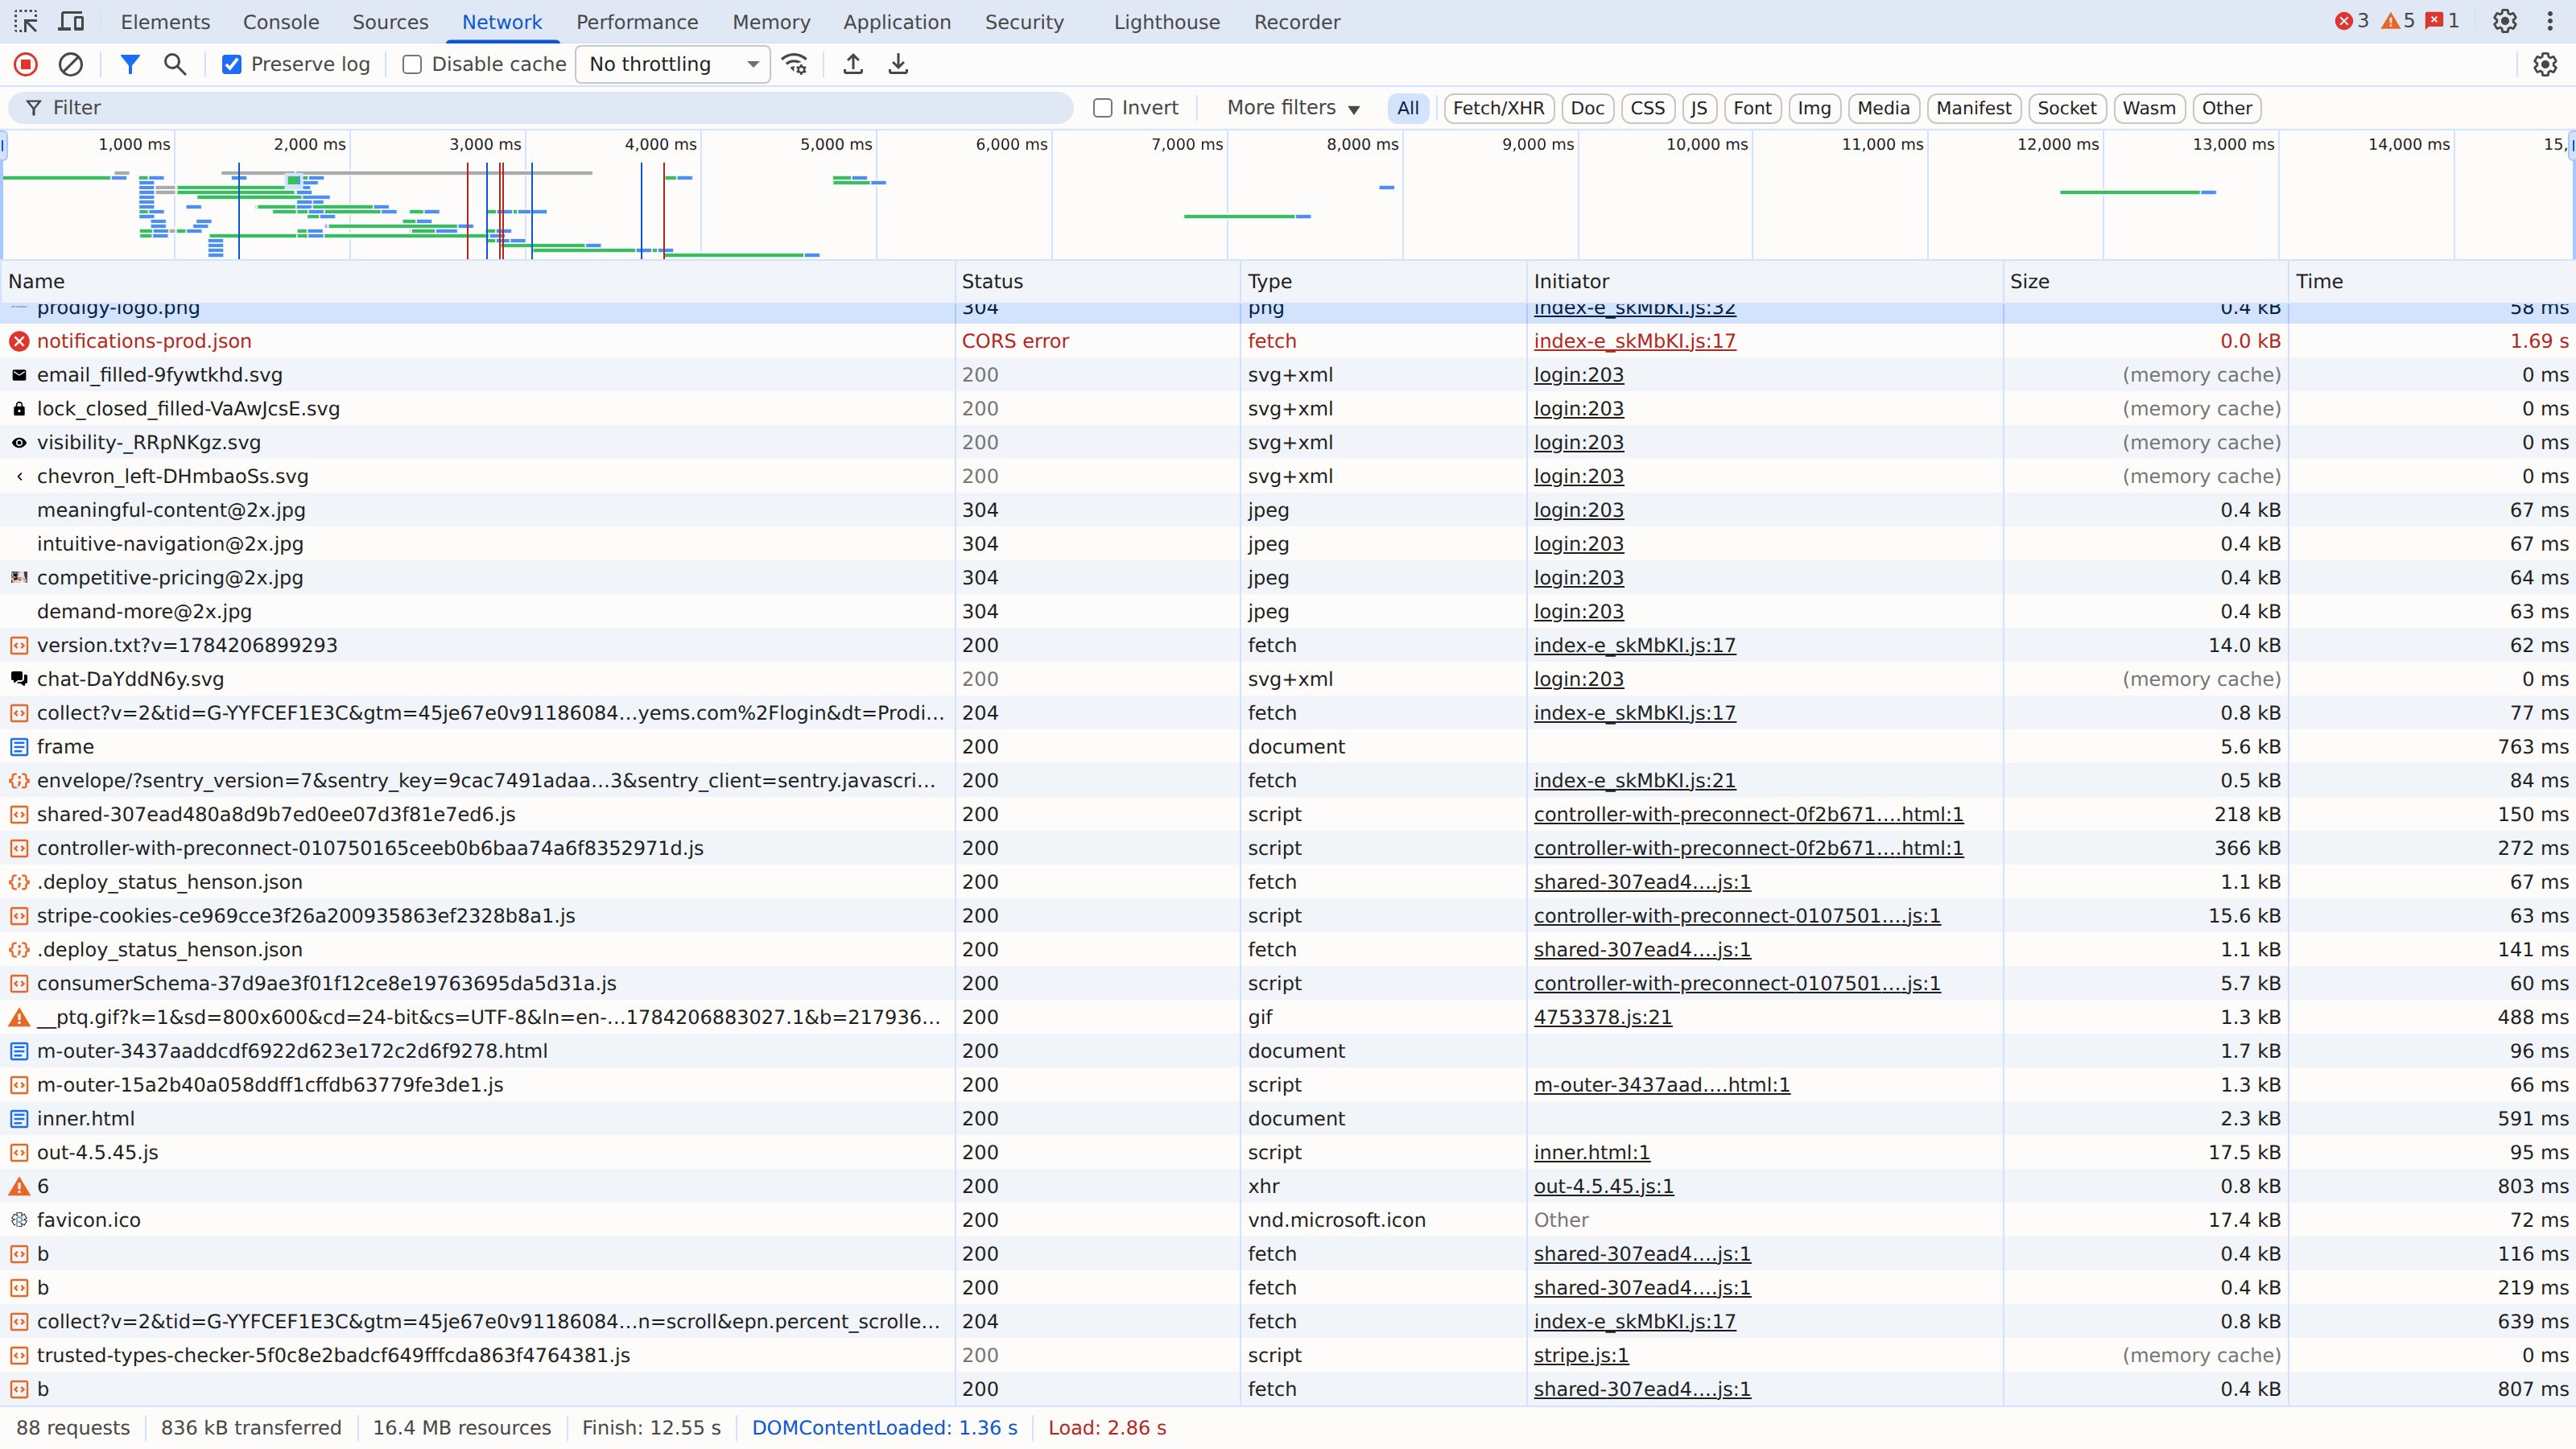Toggle the Img type filter
Screen dimensions: 2576x1449
point(1813,108)
